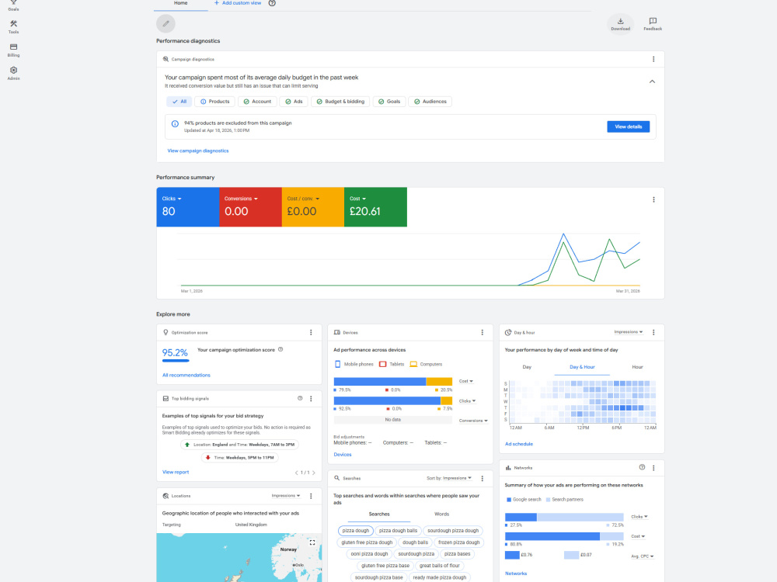Switch to Words tab in Searches
Screen dimensions: 777x582
tap(441, 514)
